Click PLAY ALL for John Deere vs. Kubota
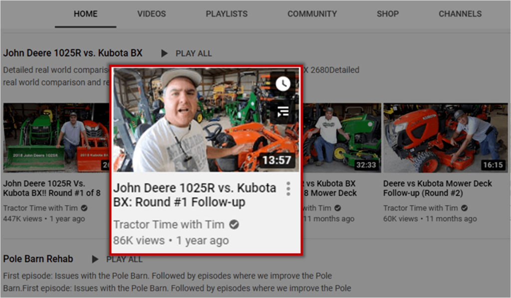This screenshot has height=298, width=511. pyautogui.click(x=194, y=53)
